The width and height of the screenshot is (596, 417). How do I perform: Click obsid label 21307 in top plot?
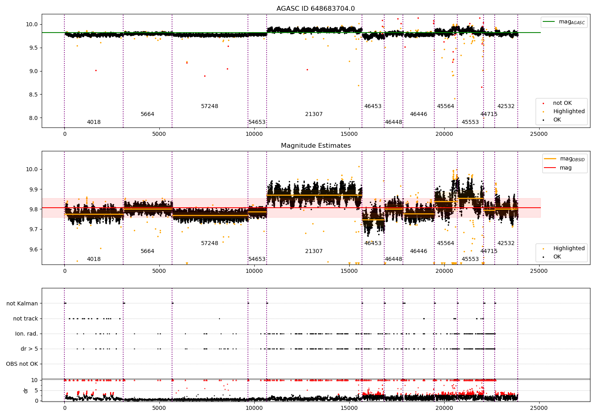[314, 114]
